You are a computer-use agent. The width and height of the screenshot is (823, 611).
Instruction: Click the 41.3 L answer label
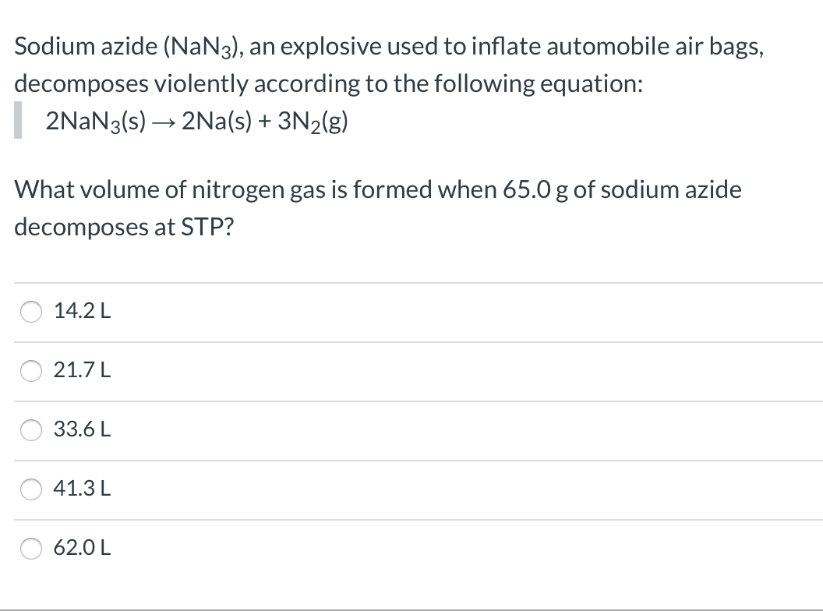(81, 489)
